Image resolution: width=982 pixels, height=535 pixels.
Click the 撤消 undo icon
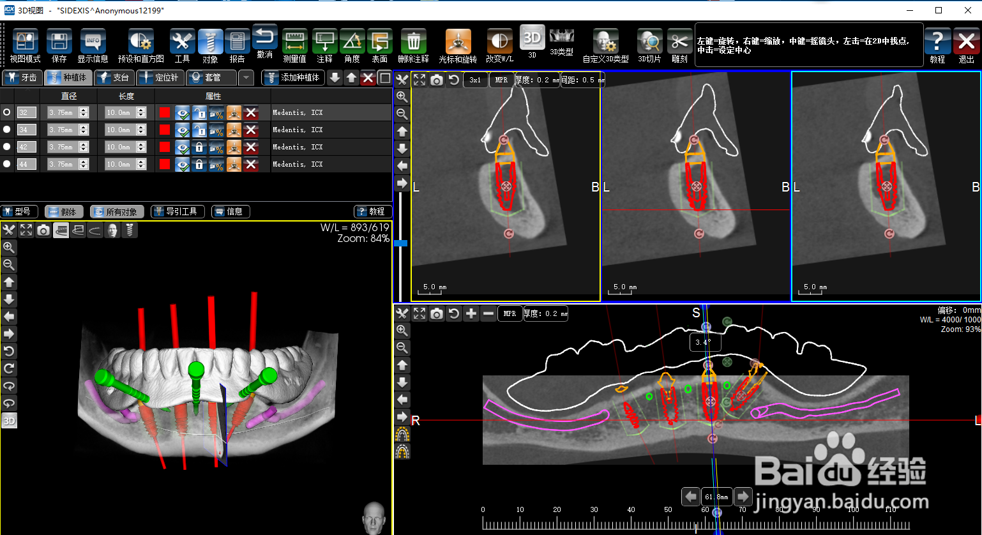coord(264,37)
